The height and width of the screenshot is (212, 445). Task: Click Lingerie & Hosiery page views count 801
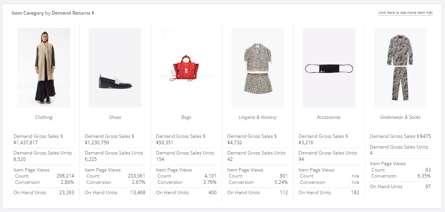283,176
